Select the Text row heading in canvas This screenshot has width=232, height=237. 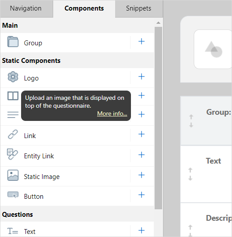(214, 161)
